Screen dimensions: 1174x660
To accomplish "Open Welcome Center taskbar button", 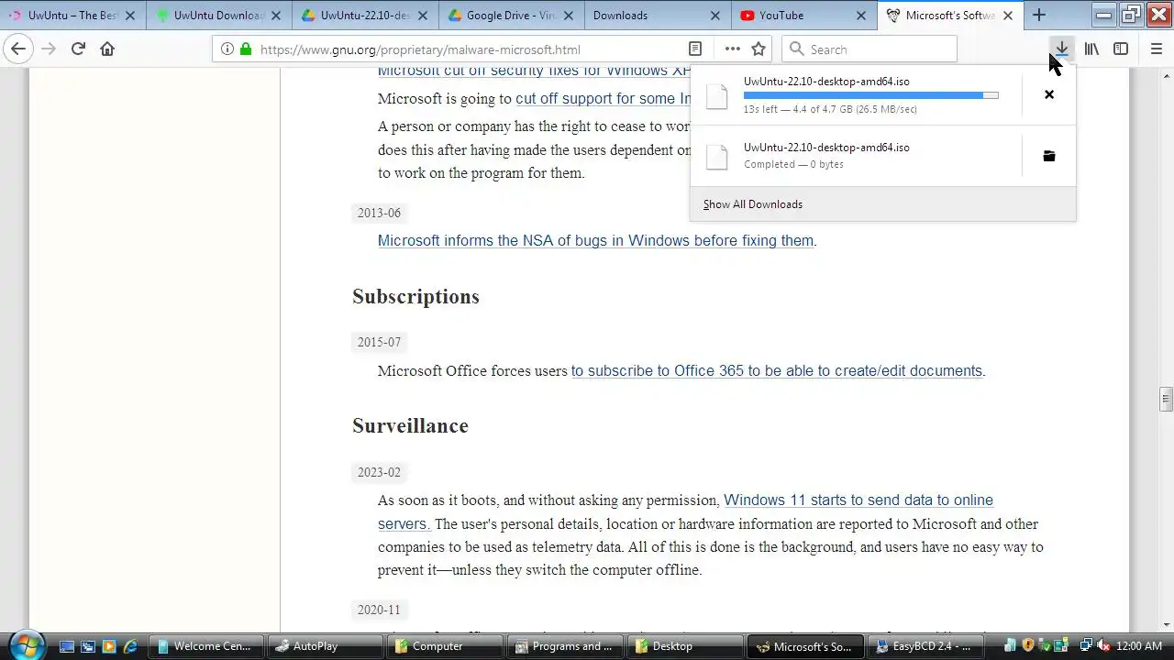I will [x=205, y=646].
